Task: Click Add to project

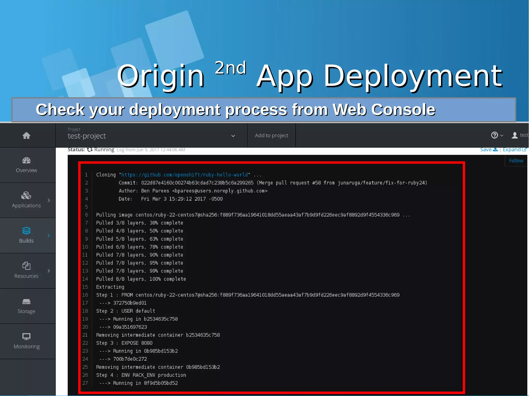Action: click(x=271, y=135)
